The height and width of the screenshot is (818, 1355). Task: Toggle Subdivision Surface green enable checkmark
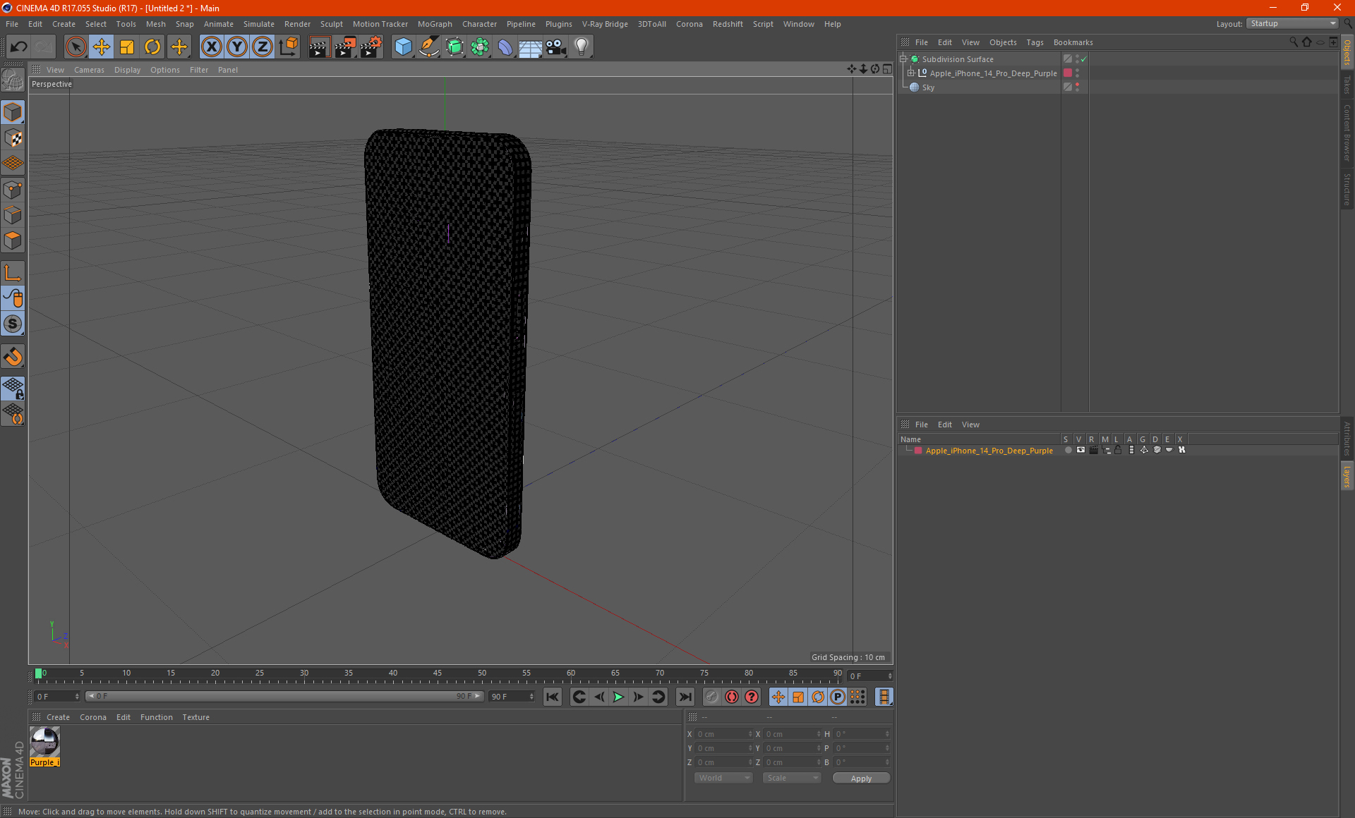[x=1084, y=59]
